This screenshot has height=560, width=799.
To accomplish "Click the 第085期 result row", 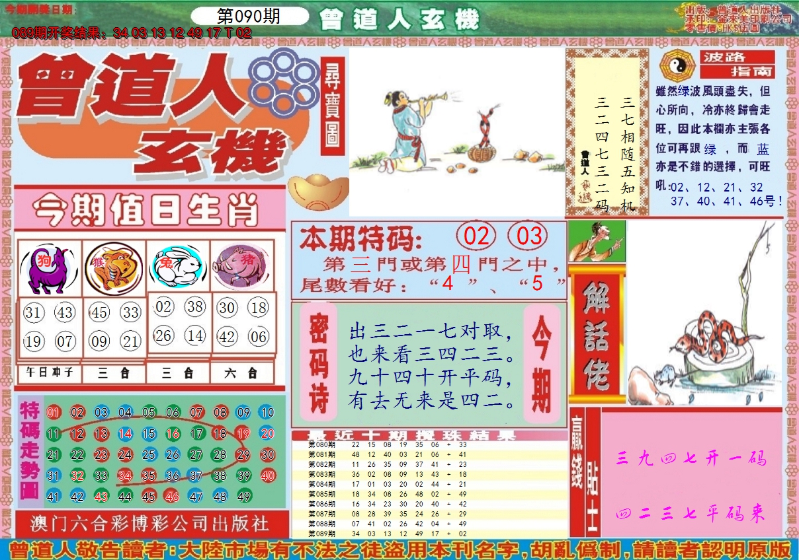I will [430, 494].
